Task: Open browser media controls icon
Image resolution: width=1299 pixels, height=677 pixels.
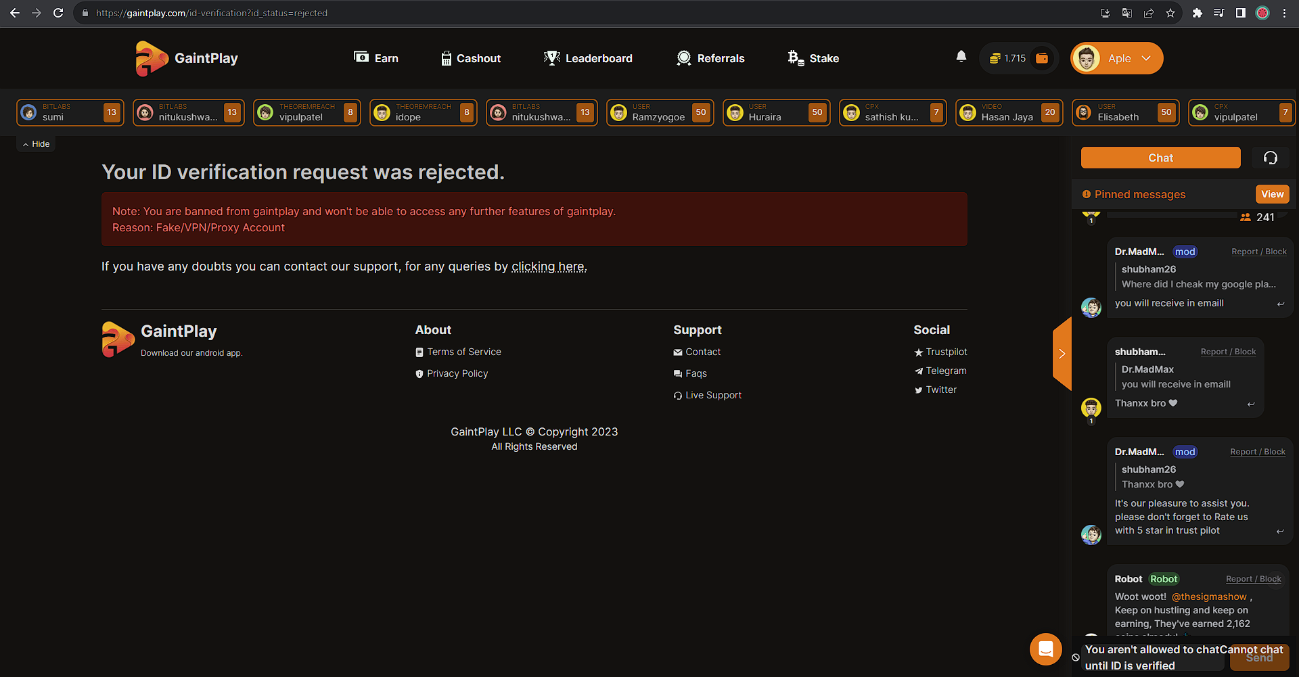Action: tap(1219, 13)
